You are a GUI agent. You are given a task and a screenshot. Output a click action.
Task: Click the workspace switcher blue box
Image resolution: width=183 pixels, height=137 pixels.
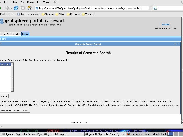coord(171,134)
